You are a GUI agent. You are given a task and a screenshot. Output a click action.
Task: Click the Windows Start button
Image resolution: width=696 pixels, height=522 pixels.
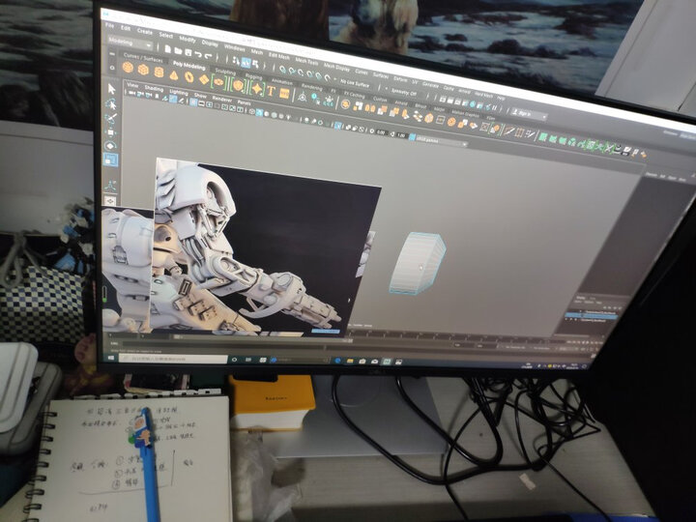point(111,358)
